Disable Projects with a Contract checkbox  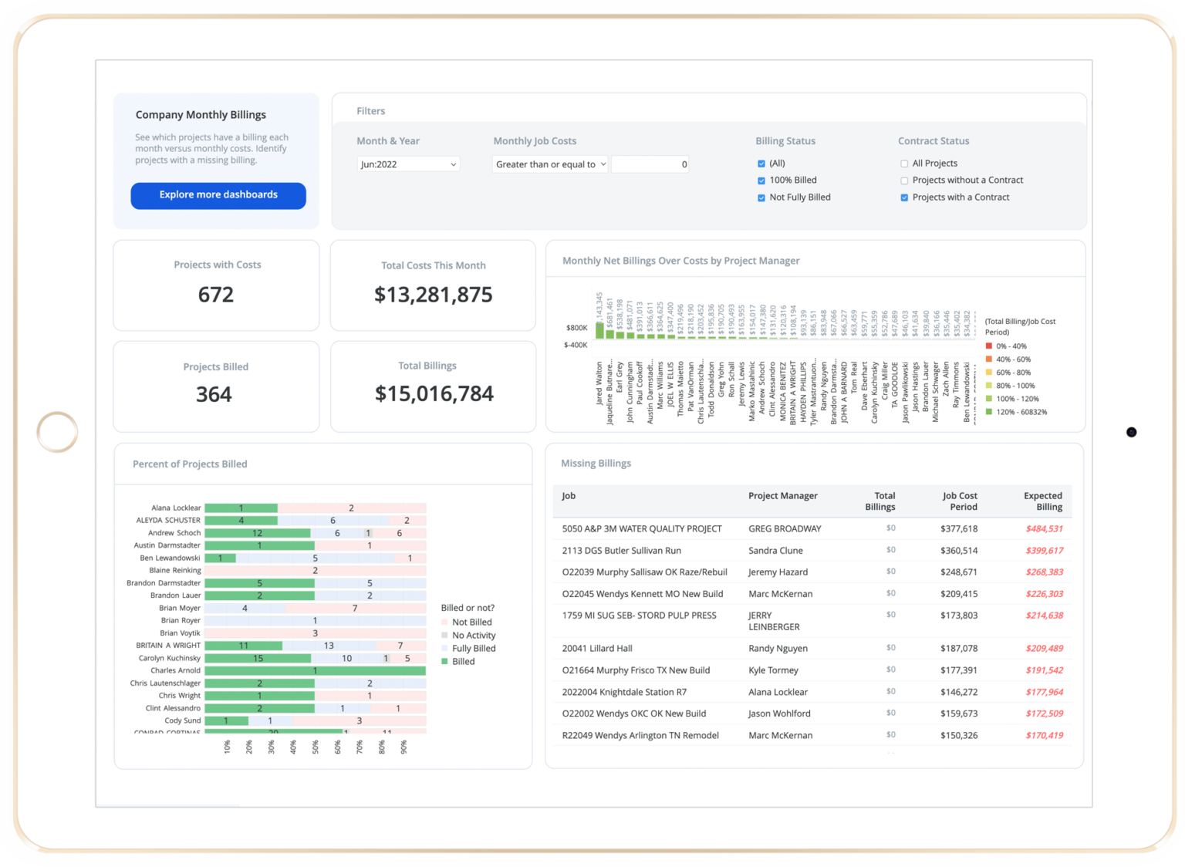coord(904,197)
